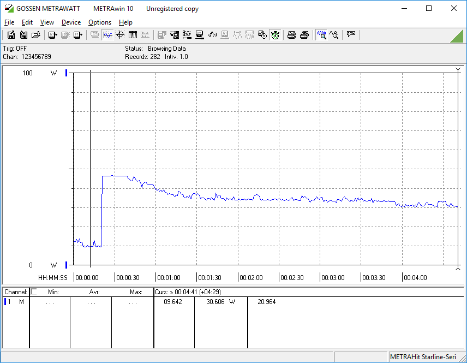Toggle the checkbox next to Channel label
The height and width of the screenshot is (363, 467).
34,292
